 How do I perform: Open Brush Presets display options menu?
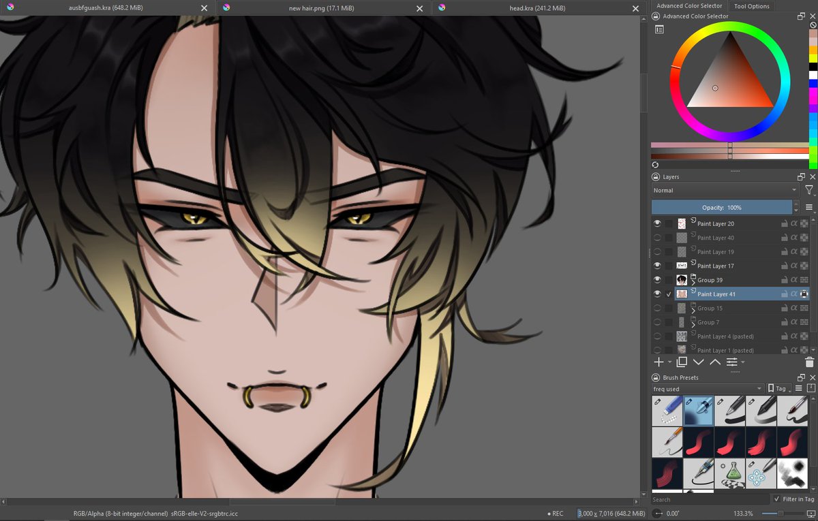(799, 388)
